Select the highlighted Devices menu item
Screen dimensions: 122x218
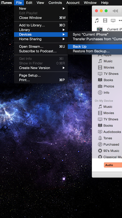coord(41,34)
